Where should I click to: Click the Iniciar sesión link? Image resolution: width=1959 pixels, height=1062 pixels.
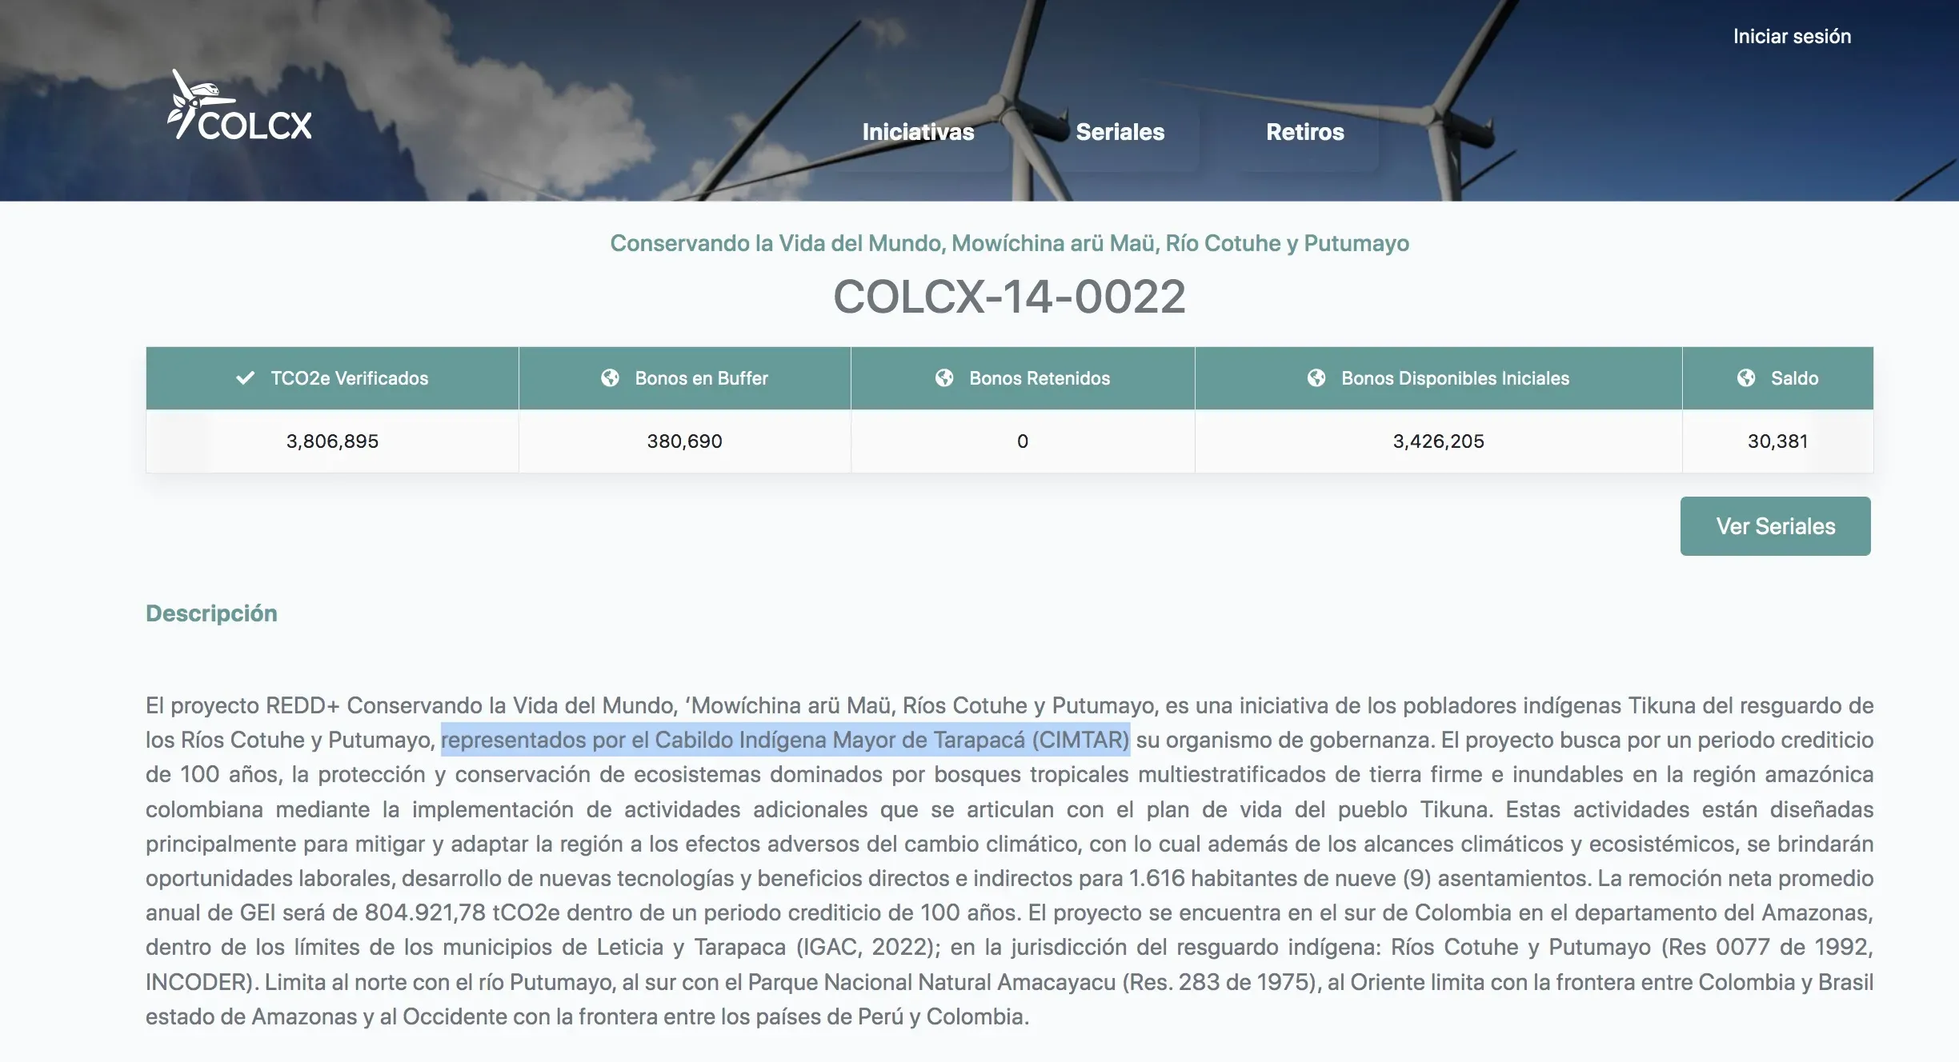click(x=1792, y=36)
